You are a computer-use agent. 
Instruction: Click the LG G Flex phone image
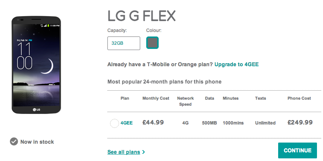click(x=36, y=65)
